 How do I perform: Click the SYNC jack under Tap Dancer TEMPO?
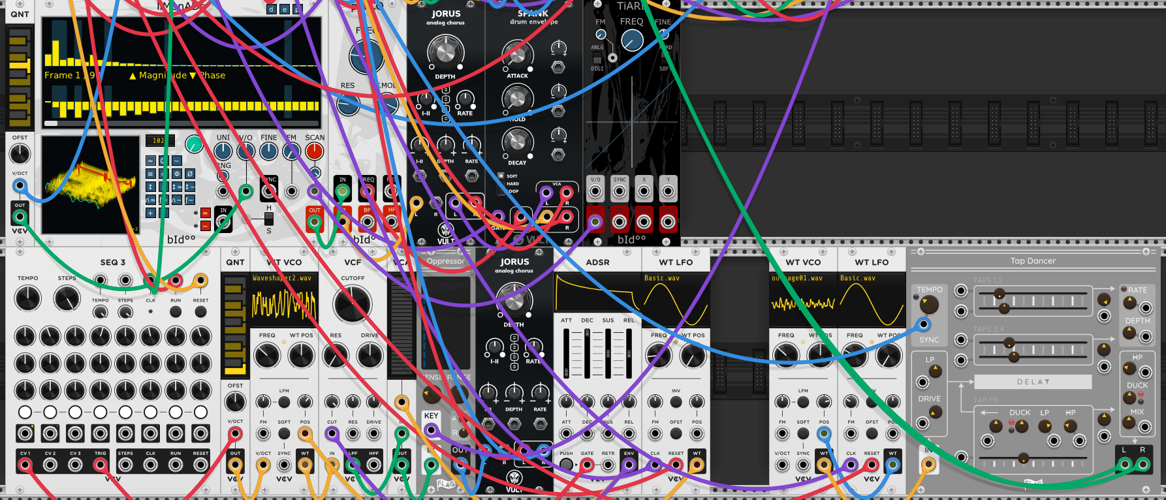(923, 324)
